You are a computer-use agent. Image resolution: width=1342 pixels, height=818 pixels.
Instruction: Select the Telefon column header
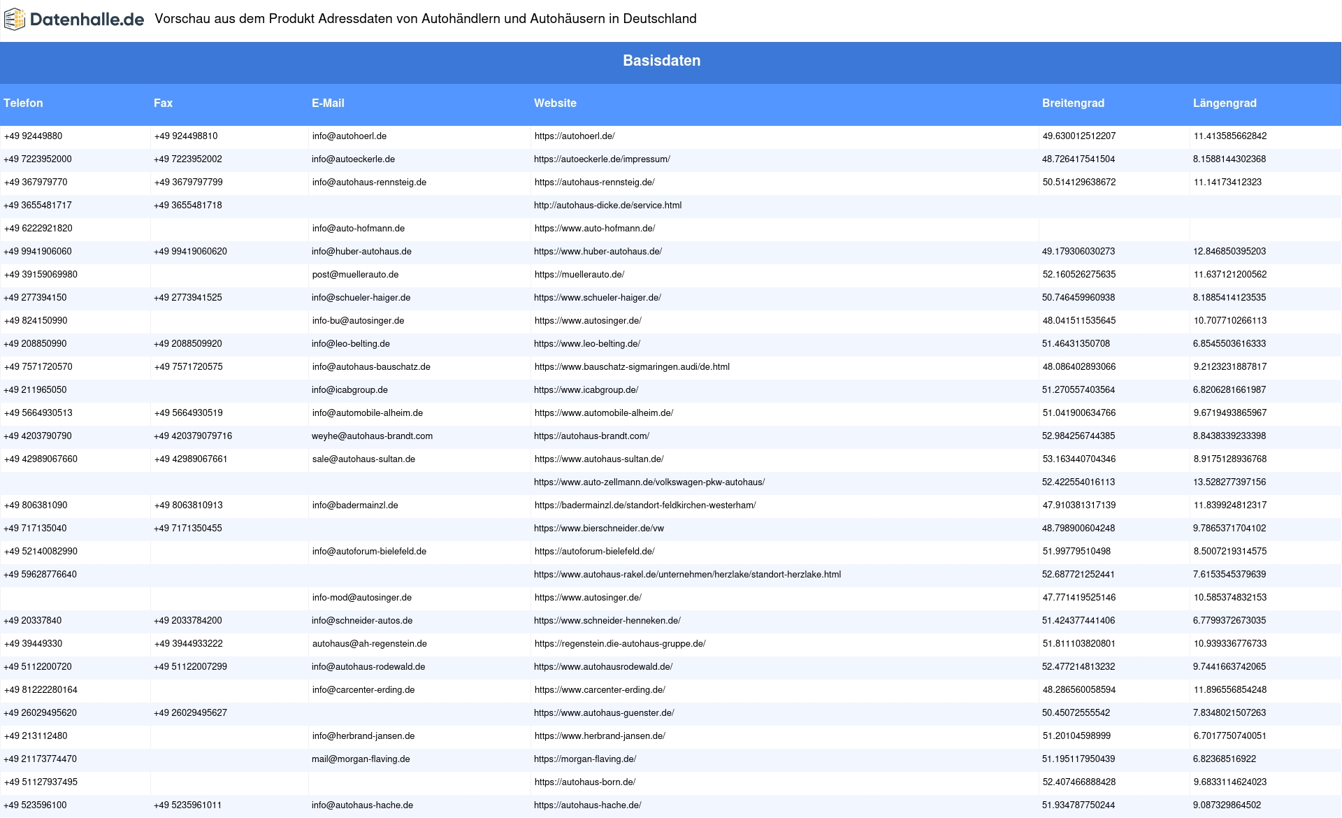pos(23,103)
